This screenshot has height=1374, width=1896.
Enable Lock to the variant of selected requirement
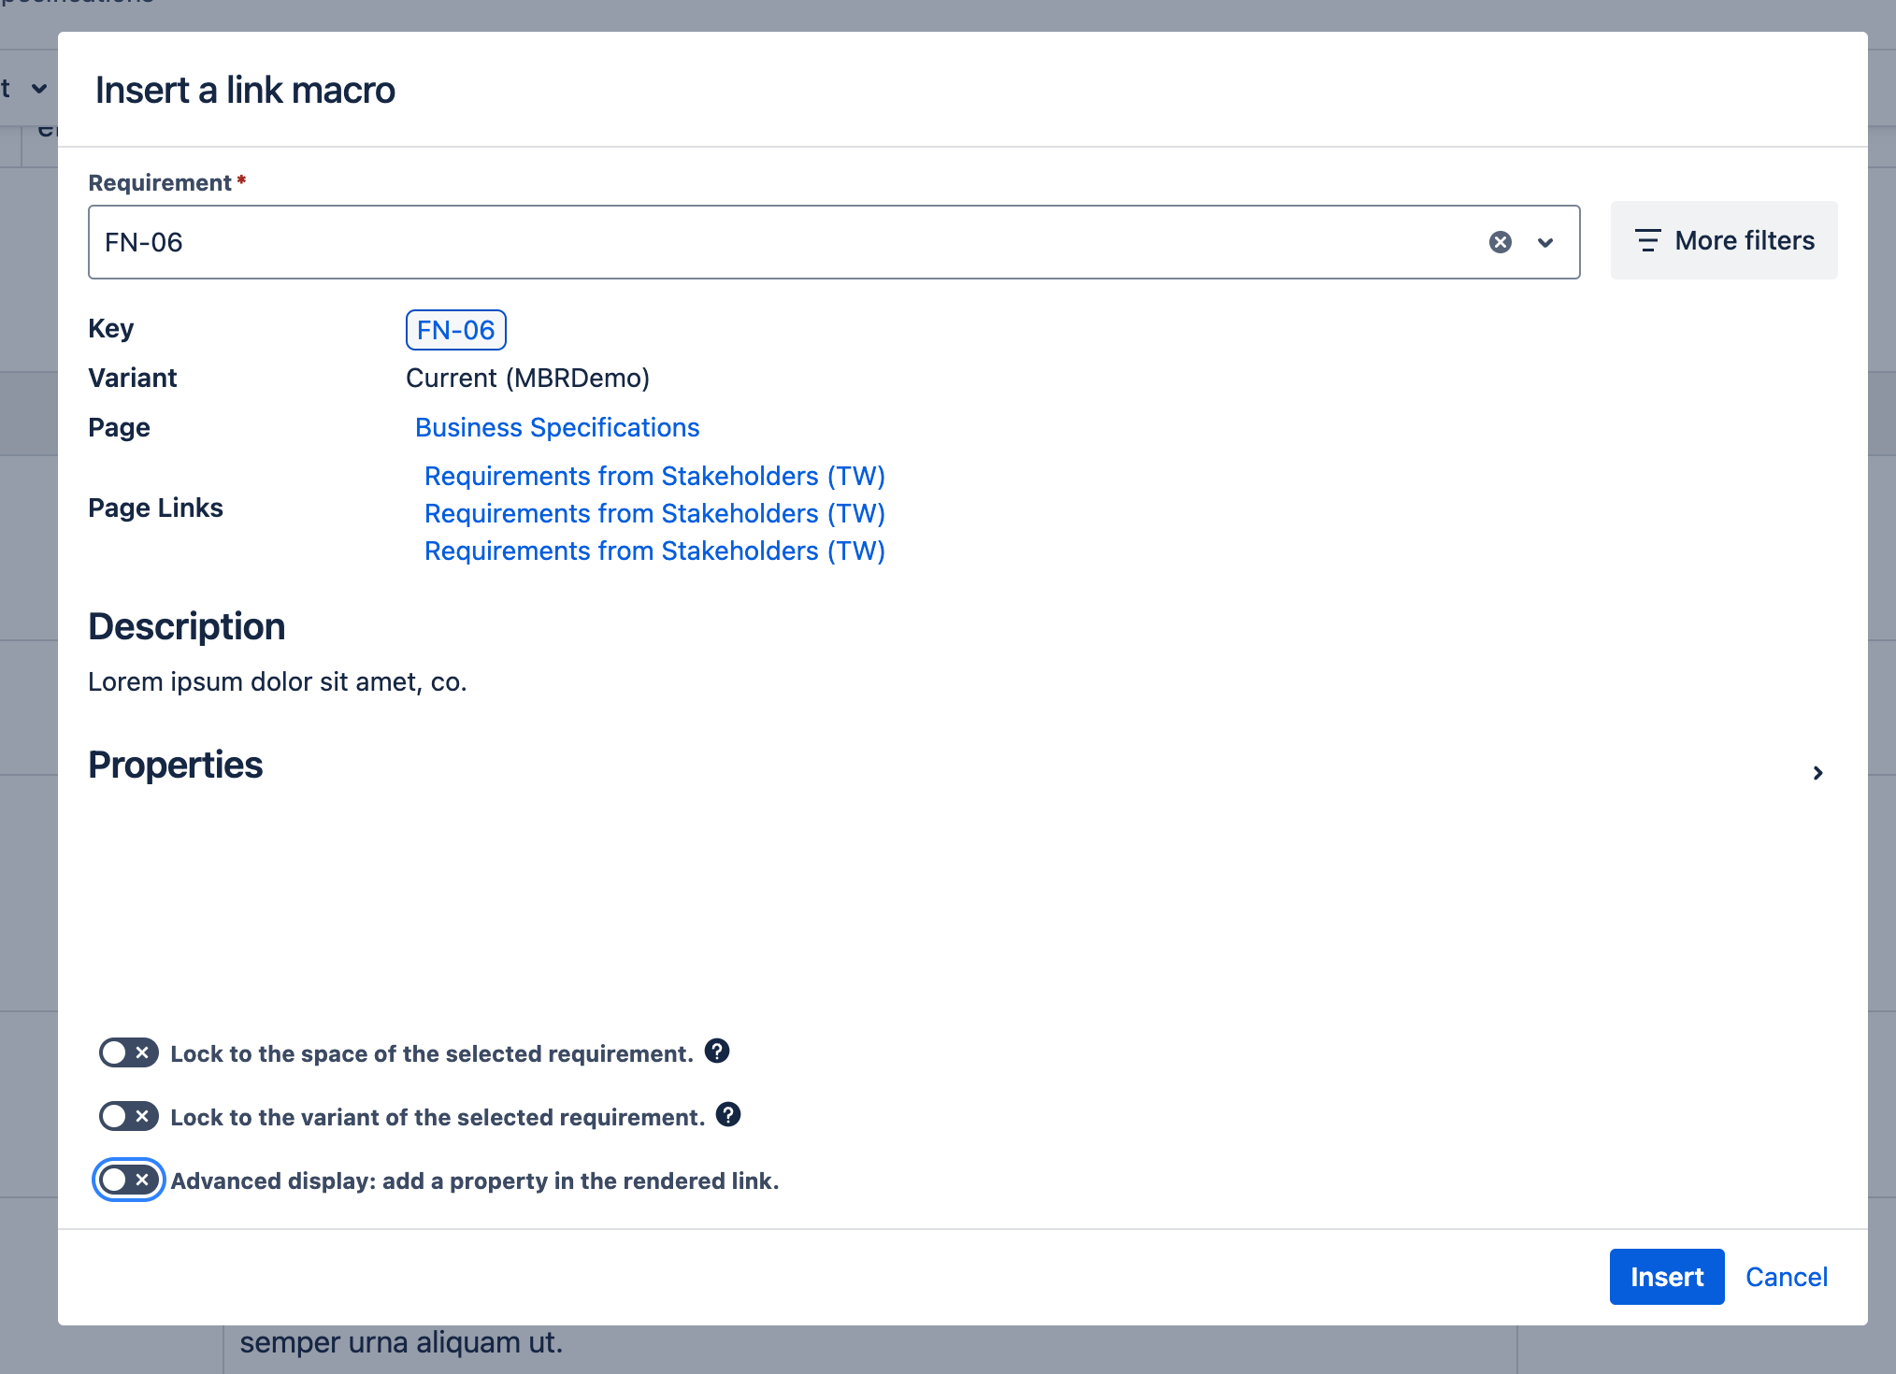[128, 1116]
